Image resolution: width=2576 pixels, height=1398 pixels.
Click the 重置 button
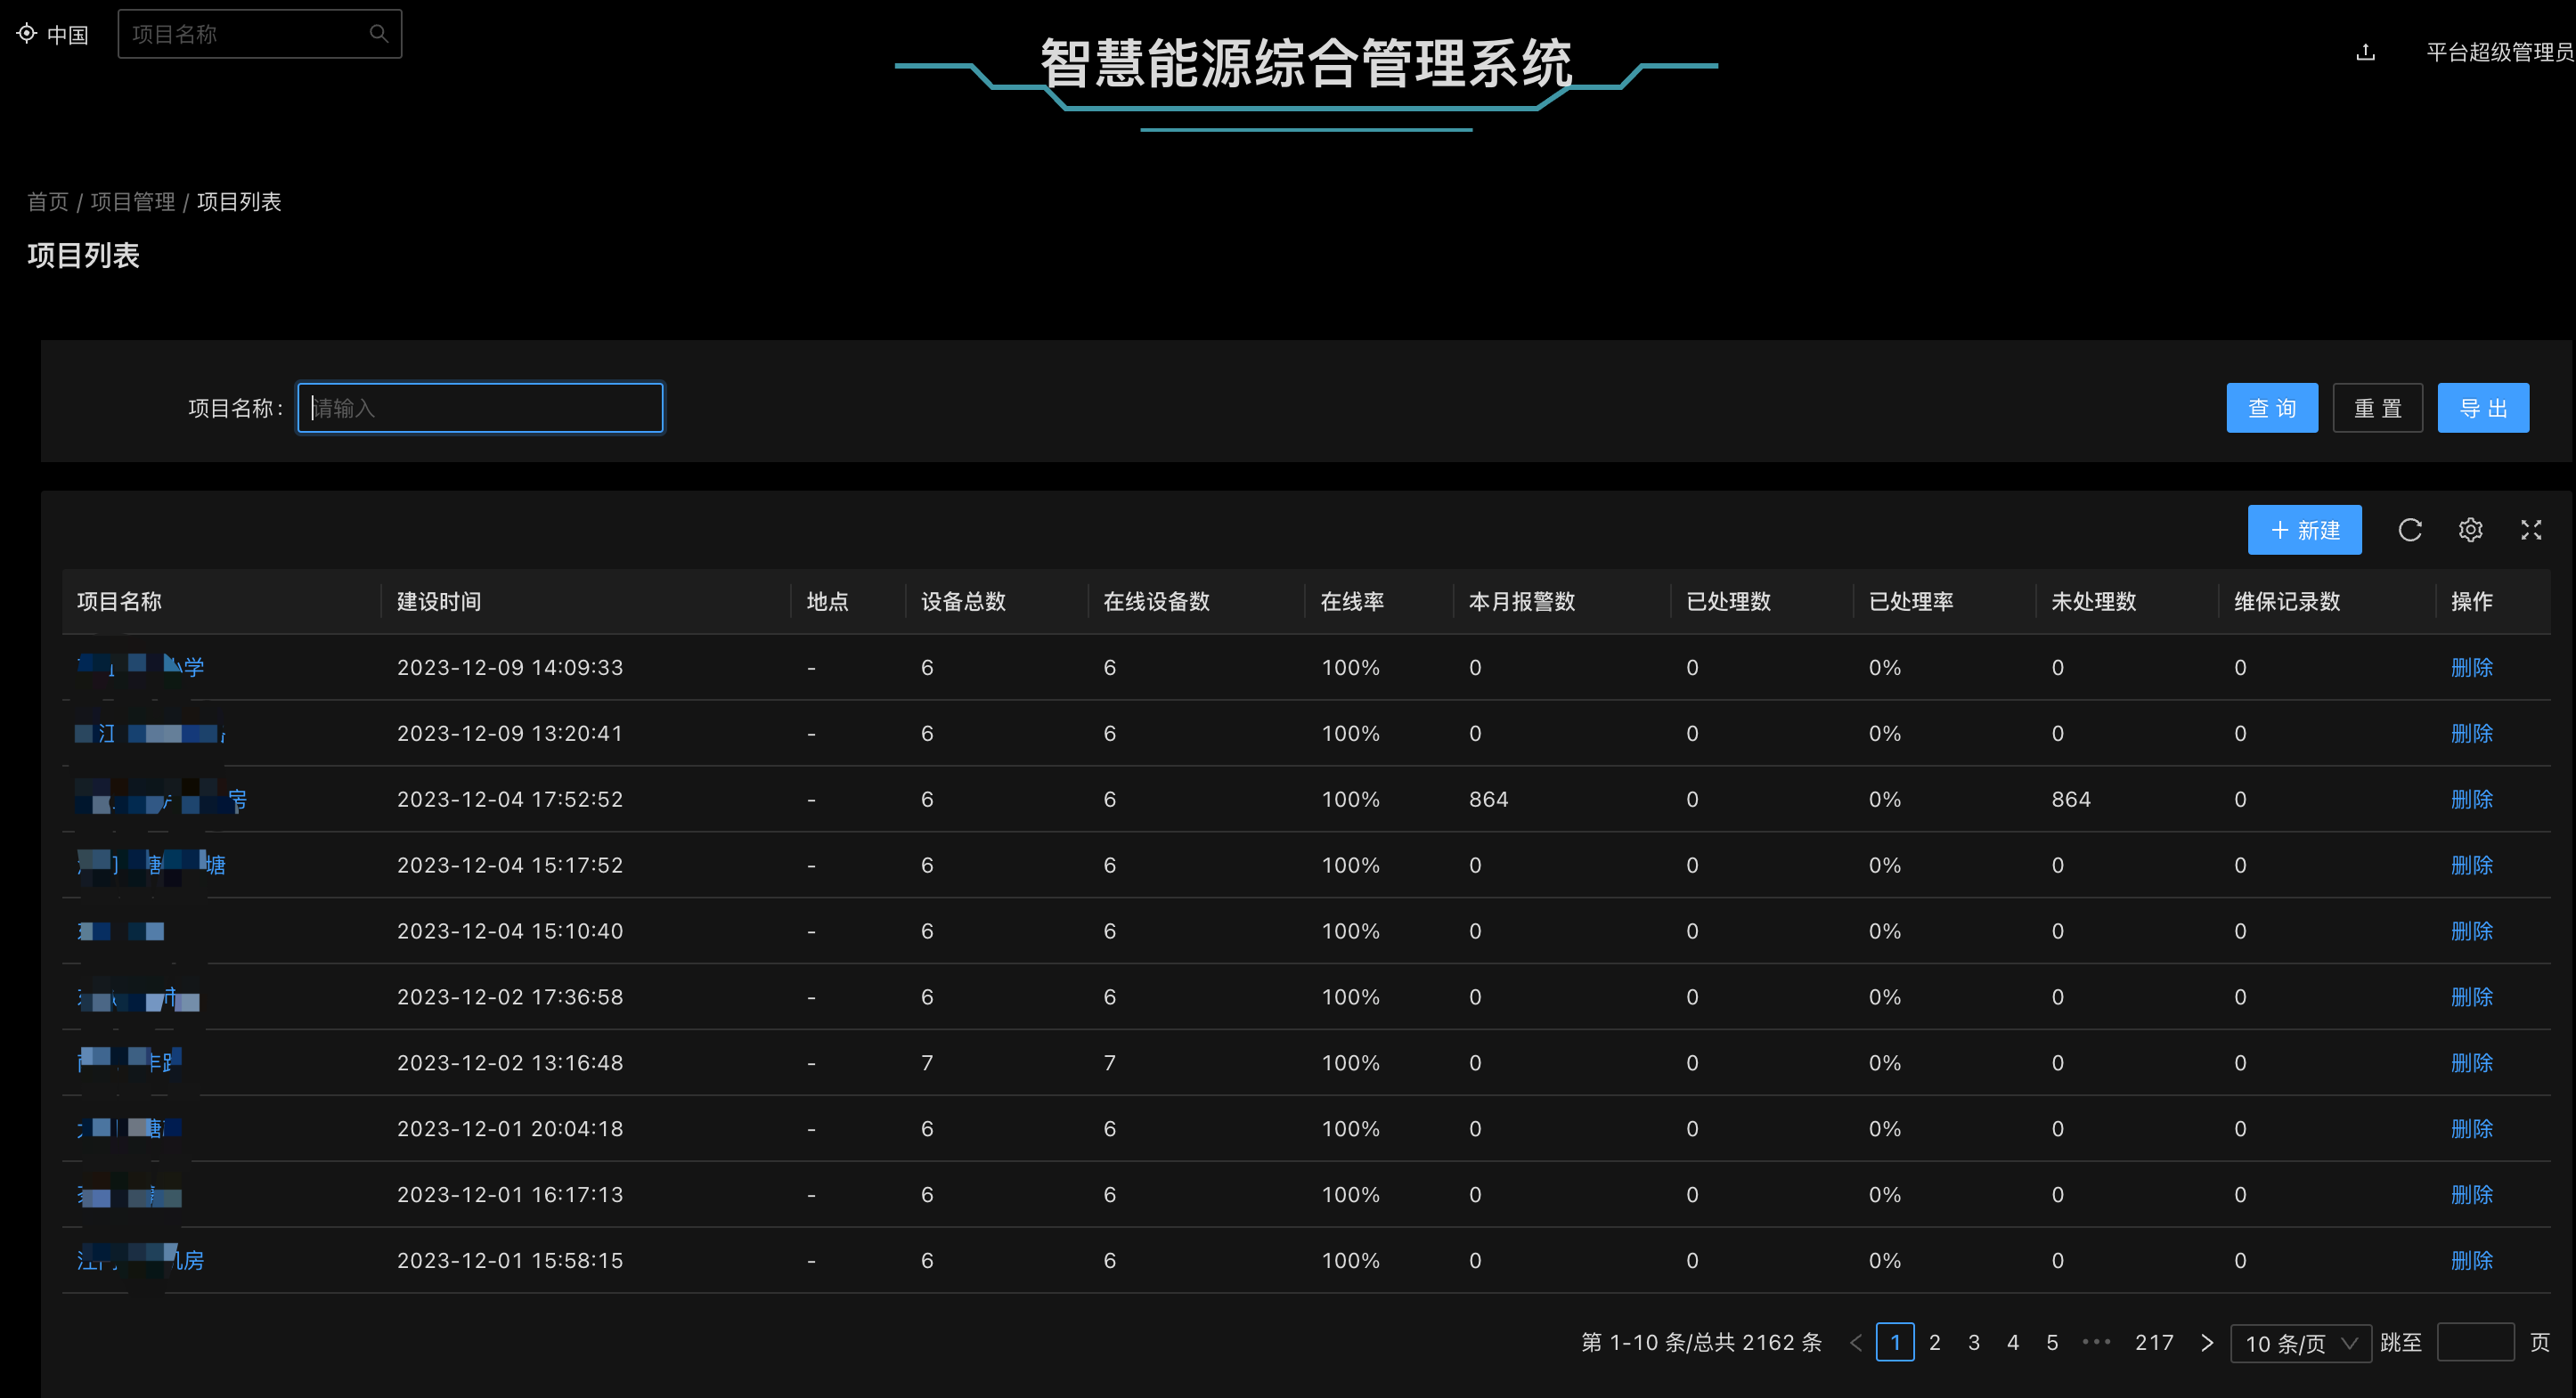click(x=2378, y=408)
